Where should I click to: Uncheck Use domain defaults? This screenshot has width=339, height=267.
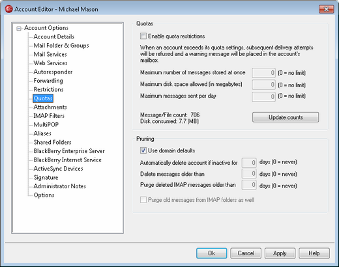tap(143, 150)
